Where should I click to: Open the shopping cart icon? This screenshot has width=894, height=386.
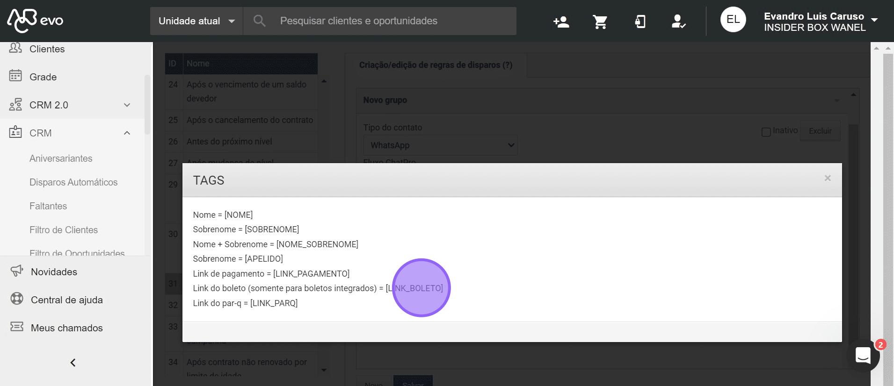[600, 21]
